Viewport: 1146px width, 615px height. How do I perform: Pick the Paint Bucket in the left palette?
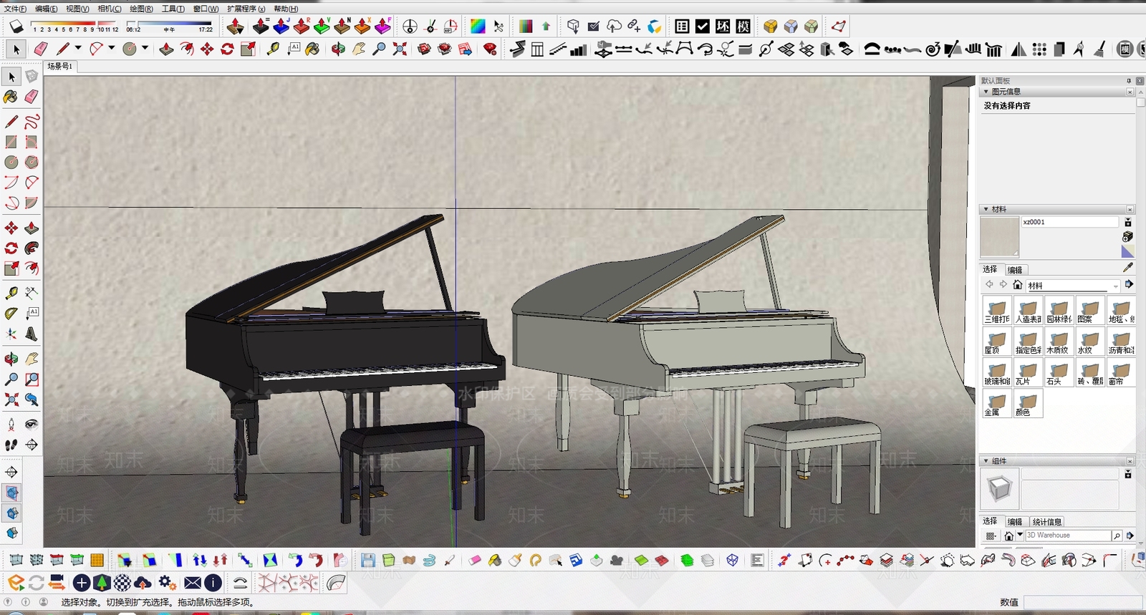(x=11, y=97)
